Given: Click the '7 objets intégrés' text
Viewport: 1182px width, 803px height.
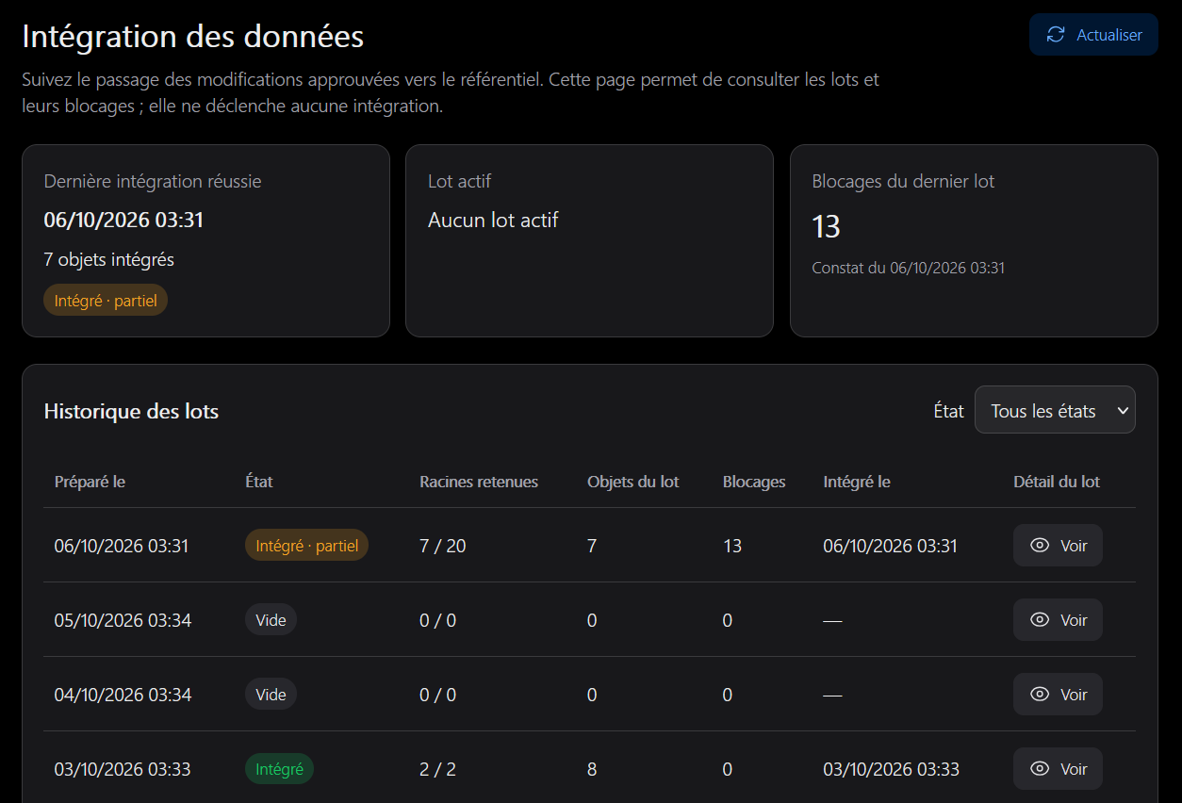Looking at the screenshot, I should pyautogui.click(x=108, y=259).
